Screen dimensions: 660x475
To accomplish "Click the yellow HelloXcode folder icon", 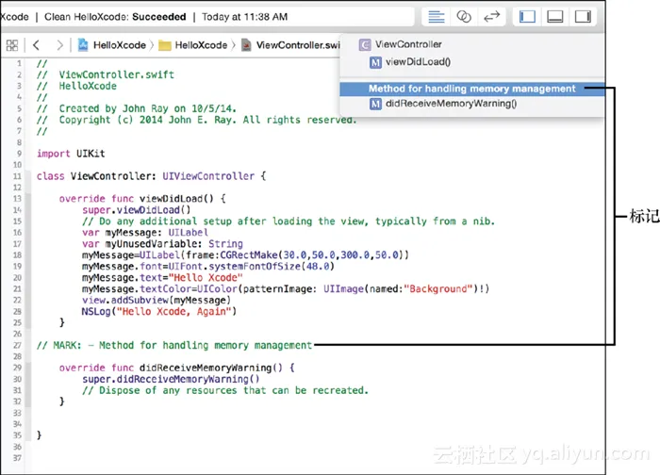I will coord(165,45).
